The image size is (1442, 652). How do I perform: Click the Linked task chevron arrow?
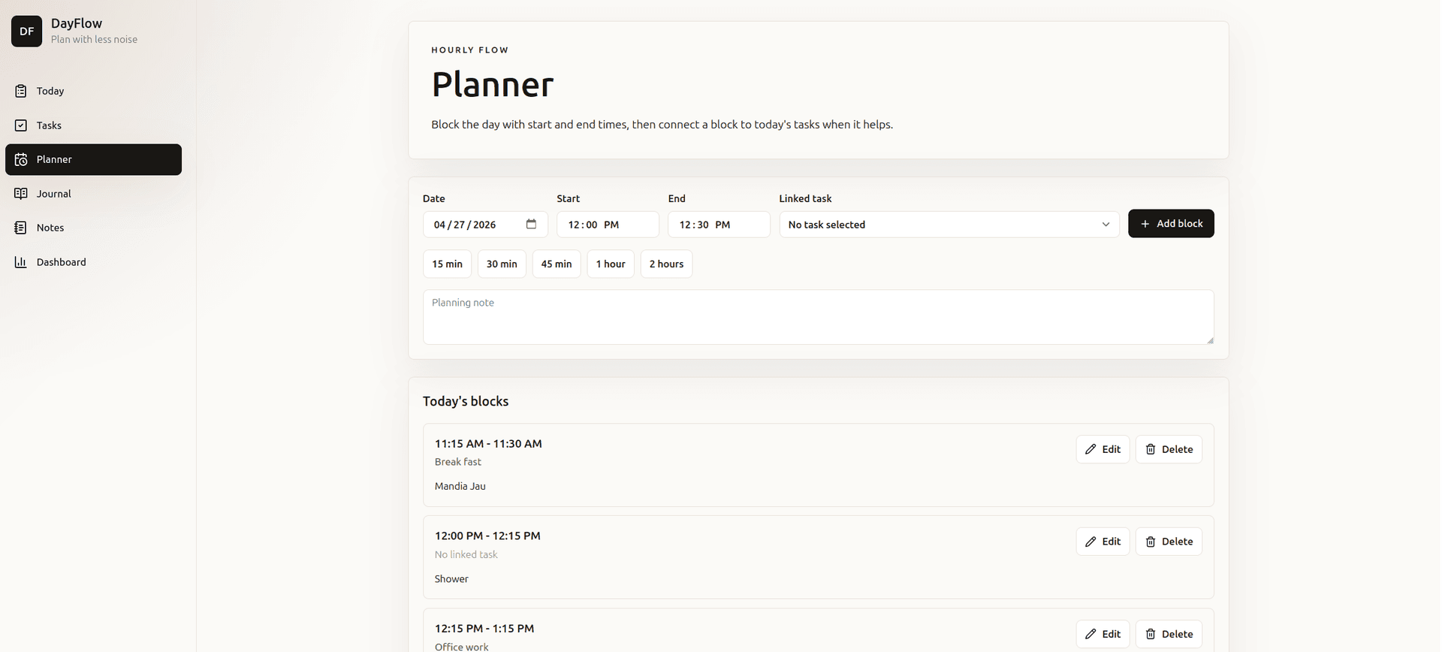point(1106,225)
